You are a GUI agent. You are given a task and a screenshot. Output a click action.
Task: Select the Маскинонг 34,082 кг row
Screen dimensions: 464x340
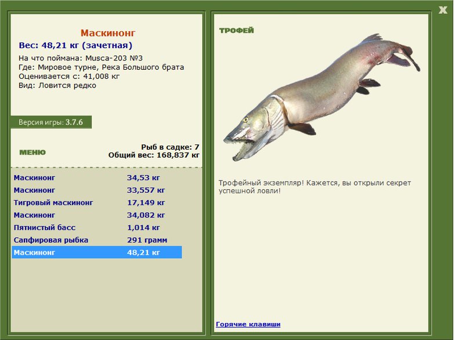[97, 215]
